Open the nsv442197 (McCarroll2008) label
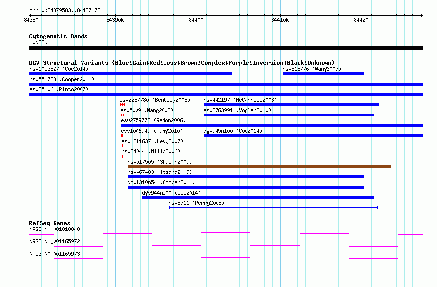 240,100
